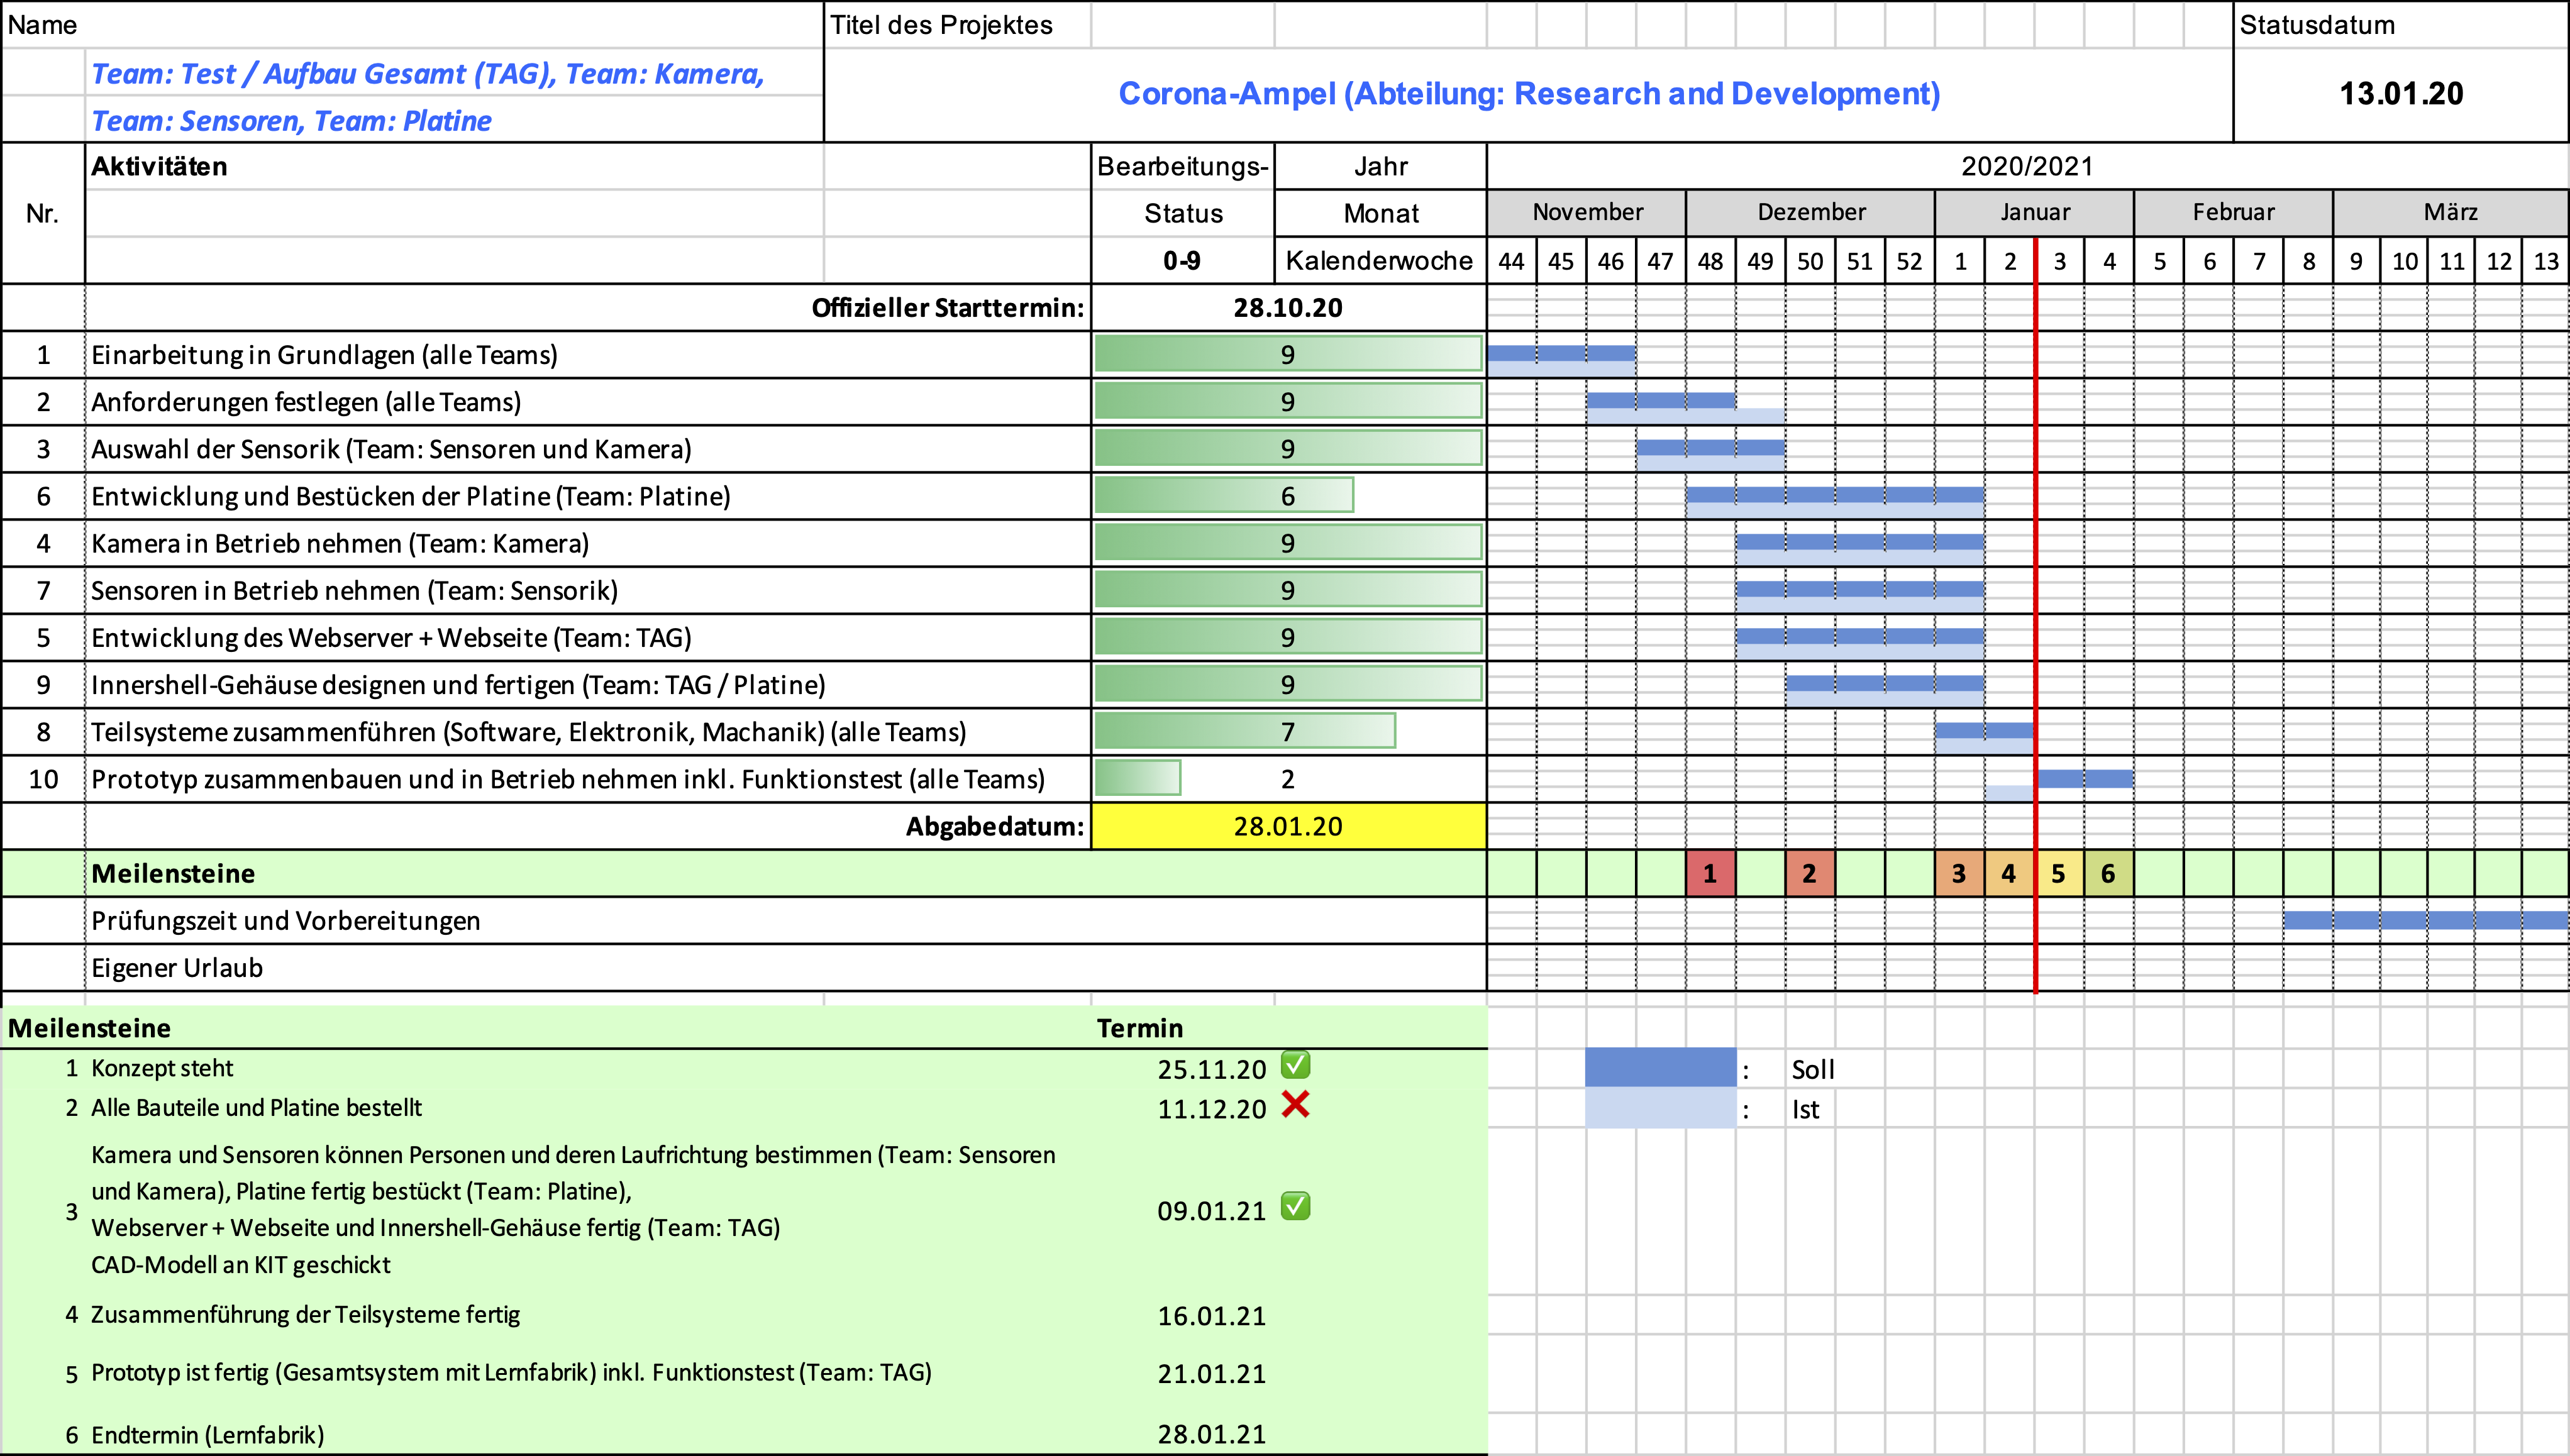Select milestone 2 marker in week 50

pyautogui.click(x=1809, y=873)
